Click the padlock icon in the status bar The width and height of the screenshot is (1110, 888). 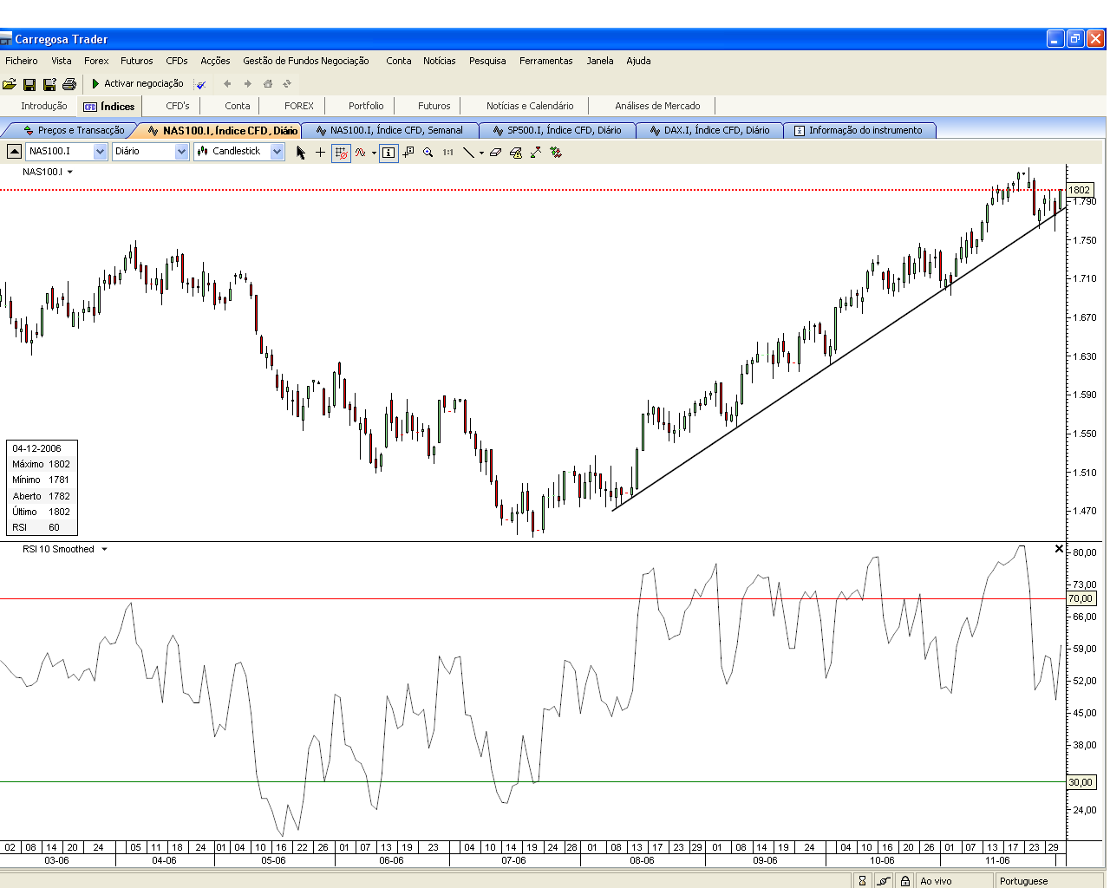point(905,880)
